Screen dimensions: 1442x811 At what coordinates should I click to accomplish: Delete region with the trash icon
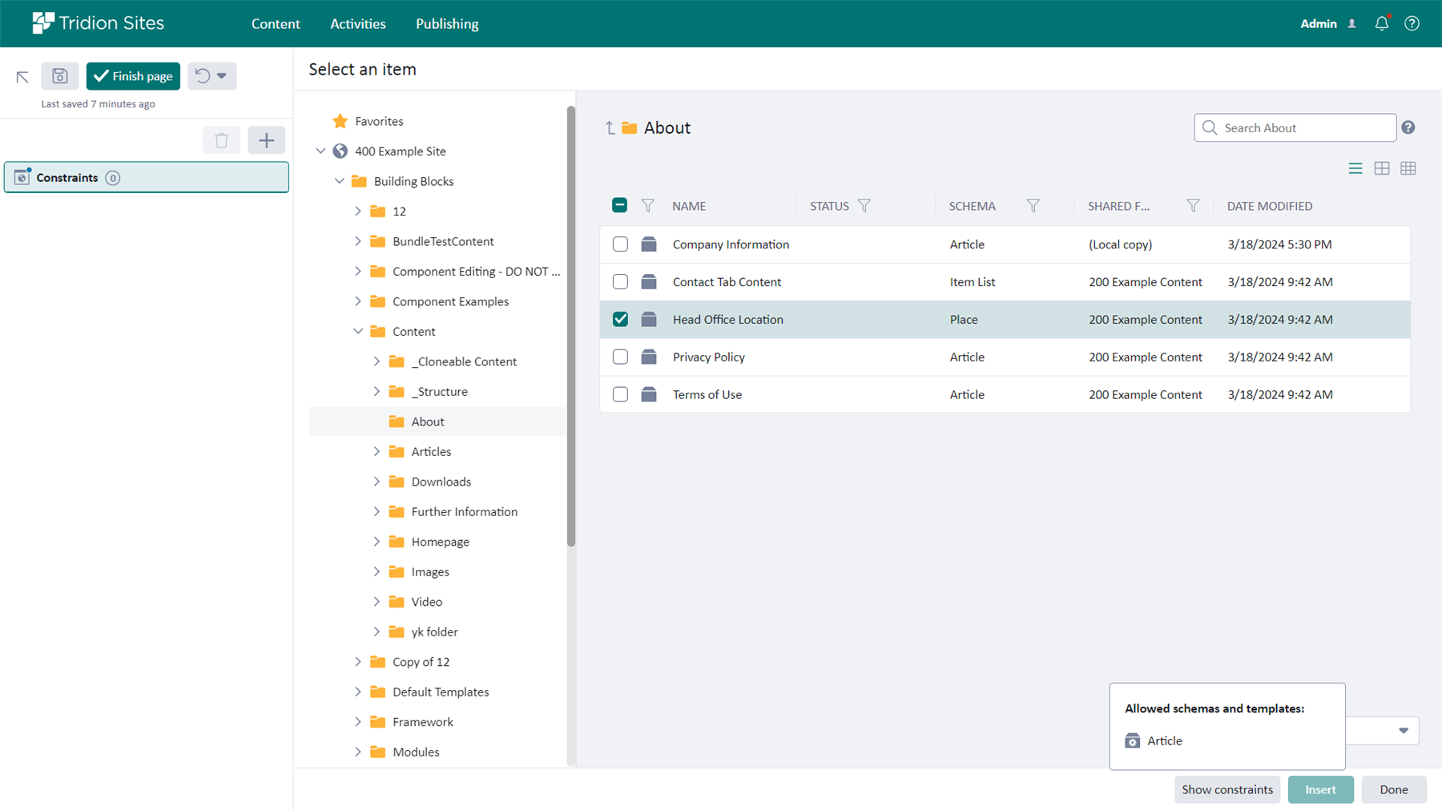222,140
